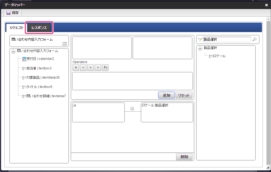
Task: Click the scrollbar up arrow
Action: click(268, 19)
